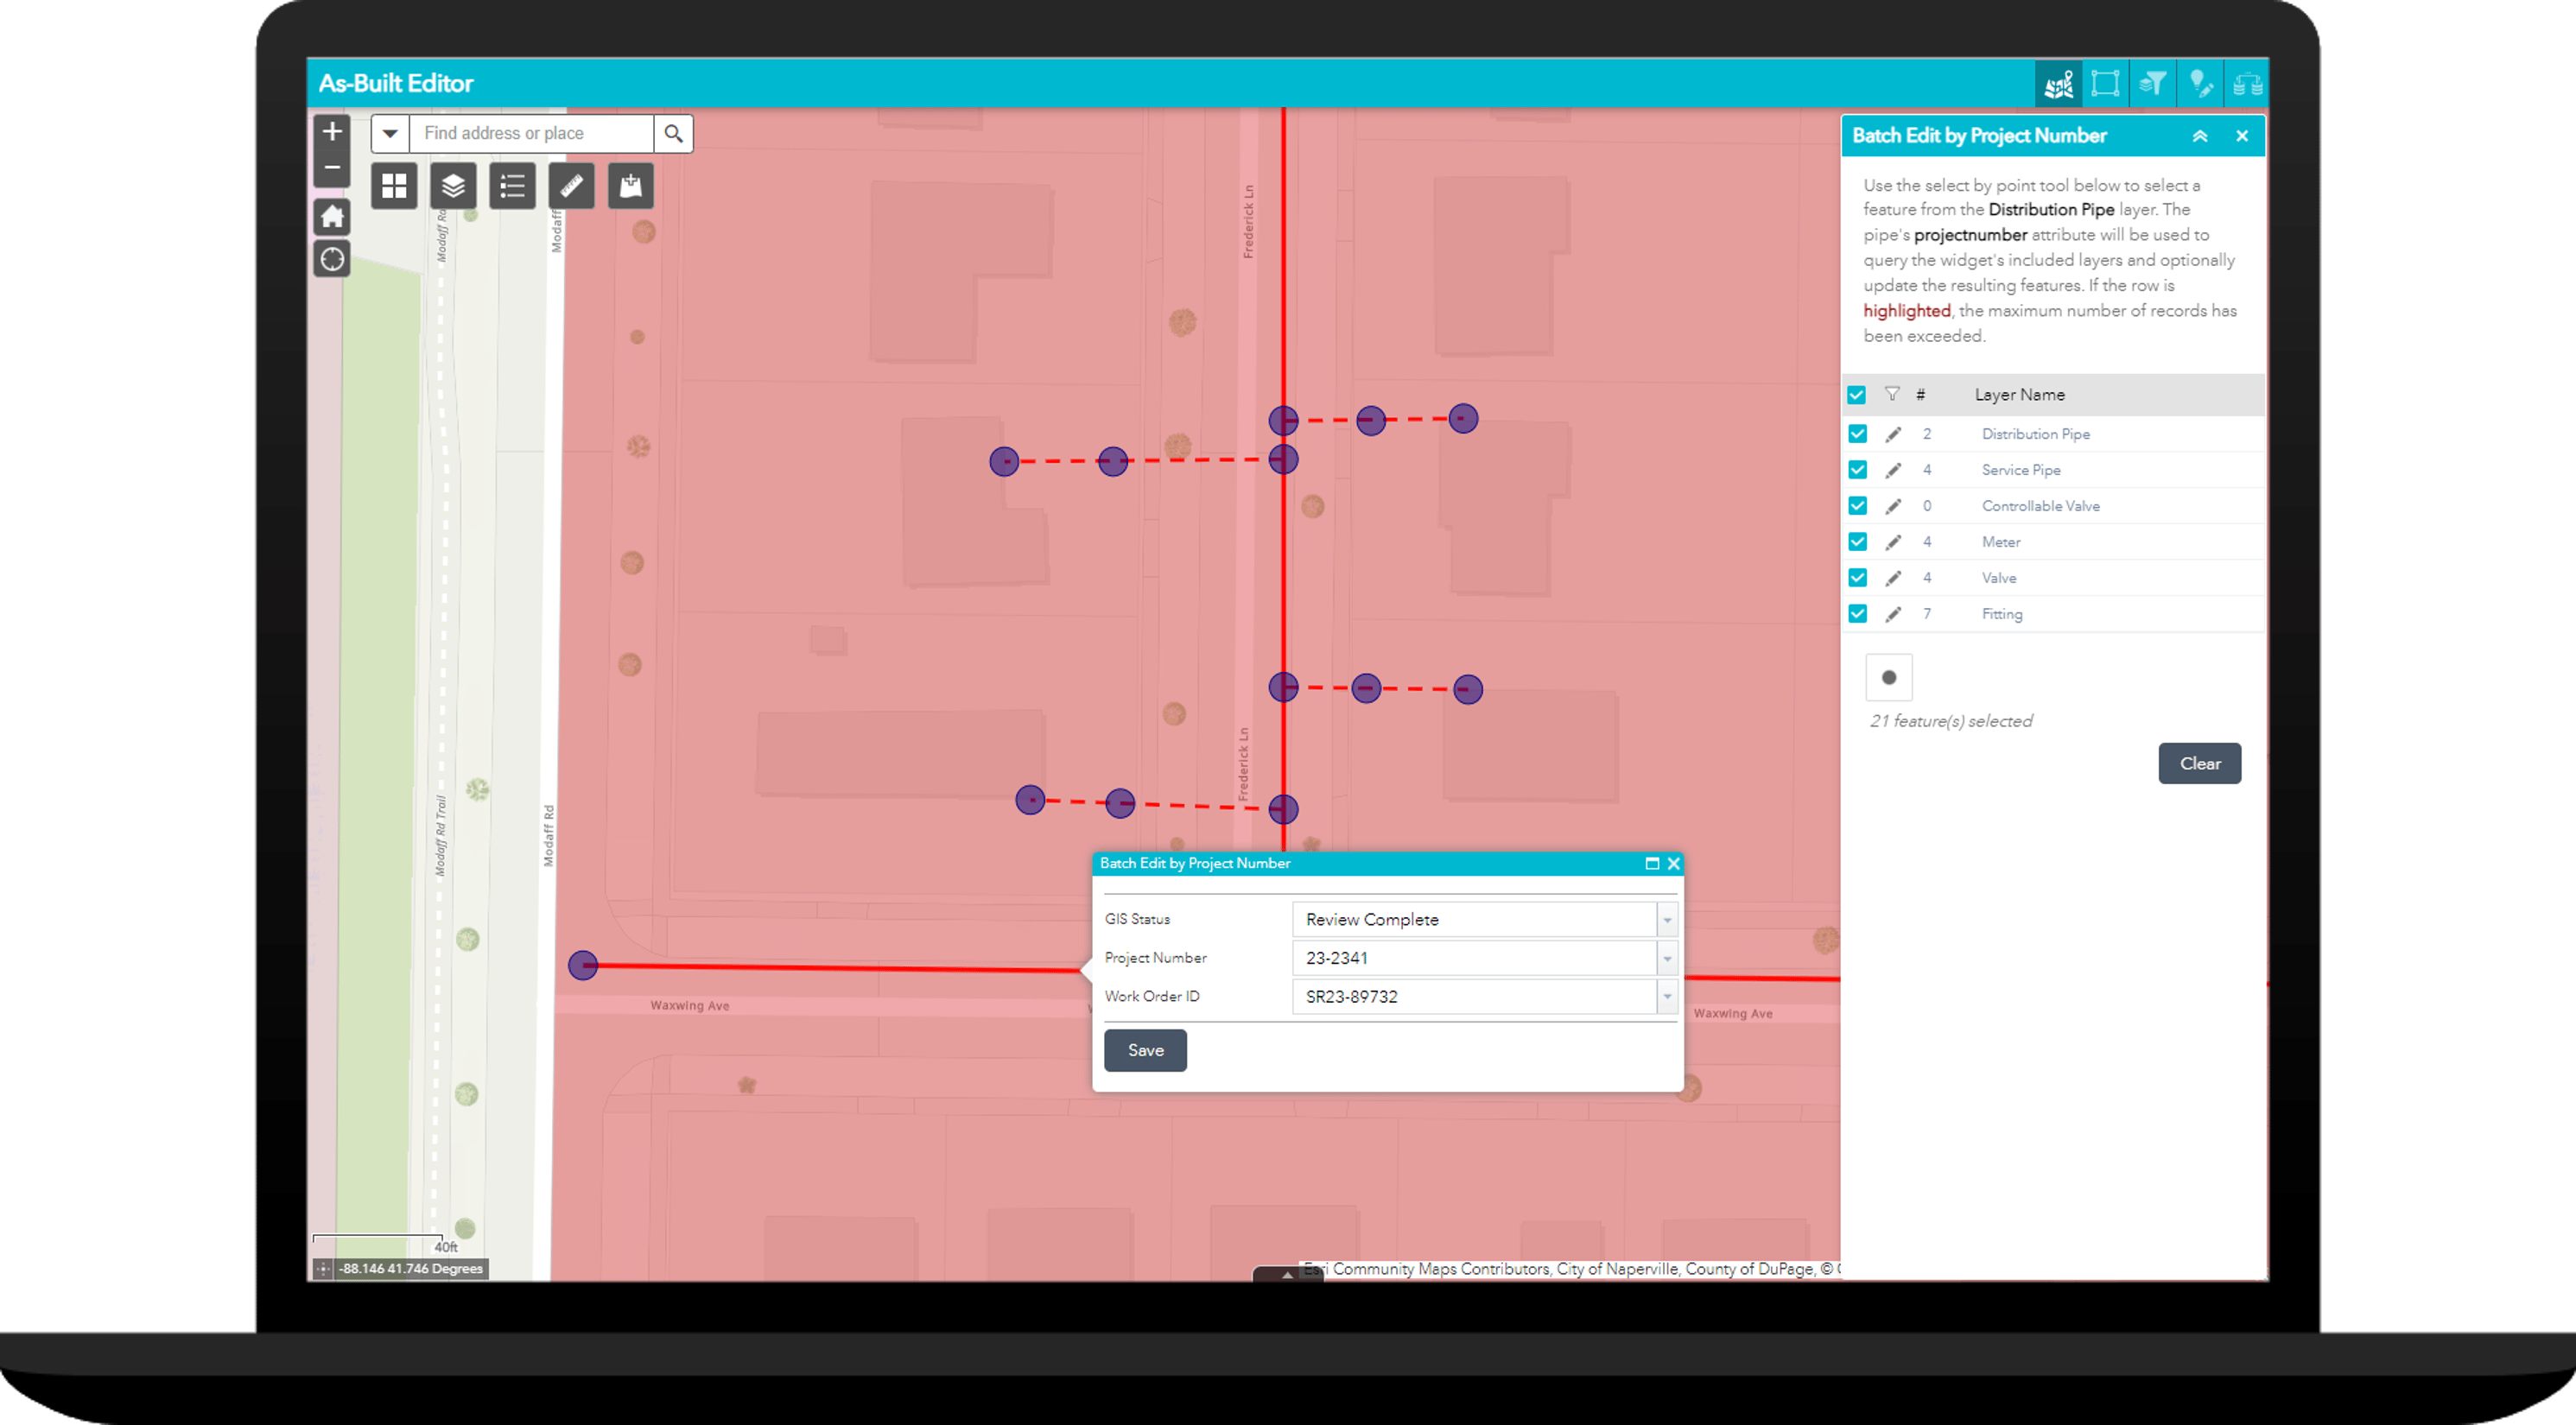
Task: Find my location on the map
Action: [332, 260]
